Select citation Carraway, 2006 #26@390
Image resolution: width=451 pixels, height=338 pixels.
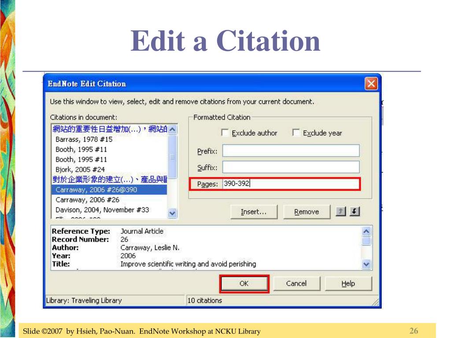pos(109,190)
